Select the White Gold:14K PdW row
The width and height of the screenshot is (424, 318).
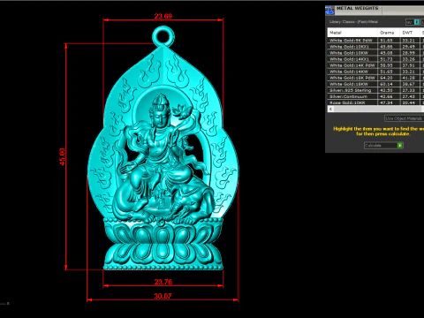(x=375, y=65)
